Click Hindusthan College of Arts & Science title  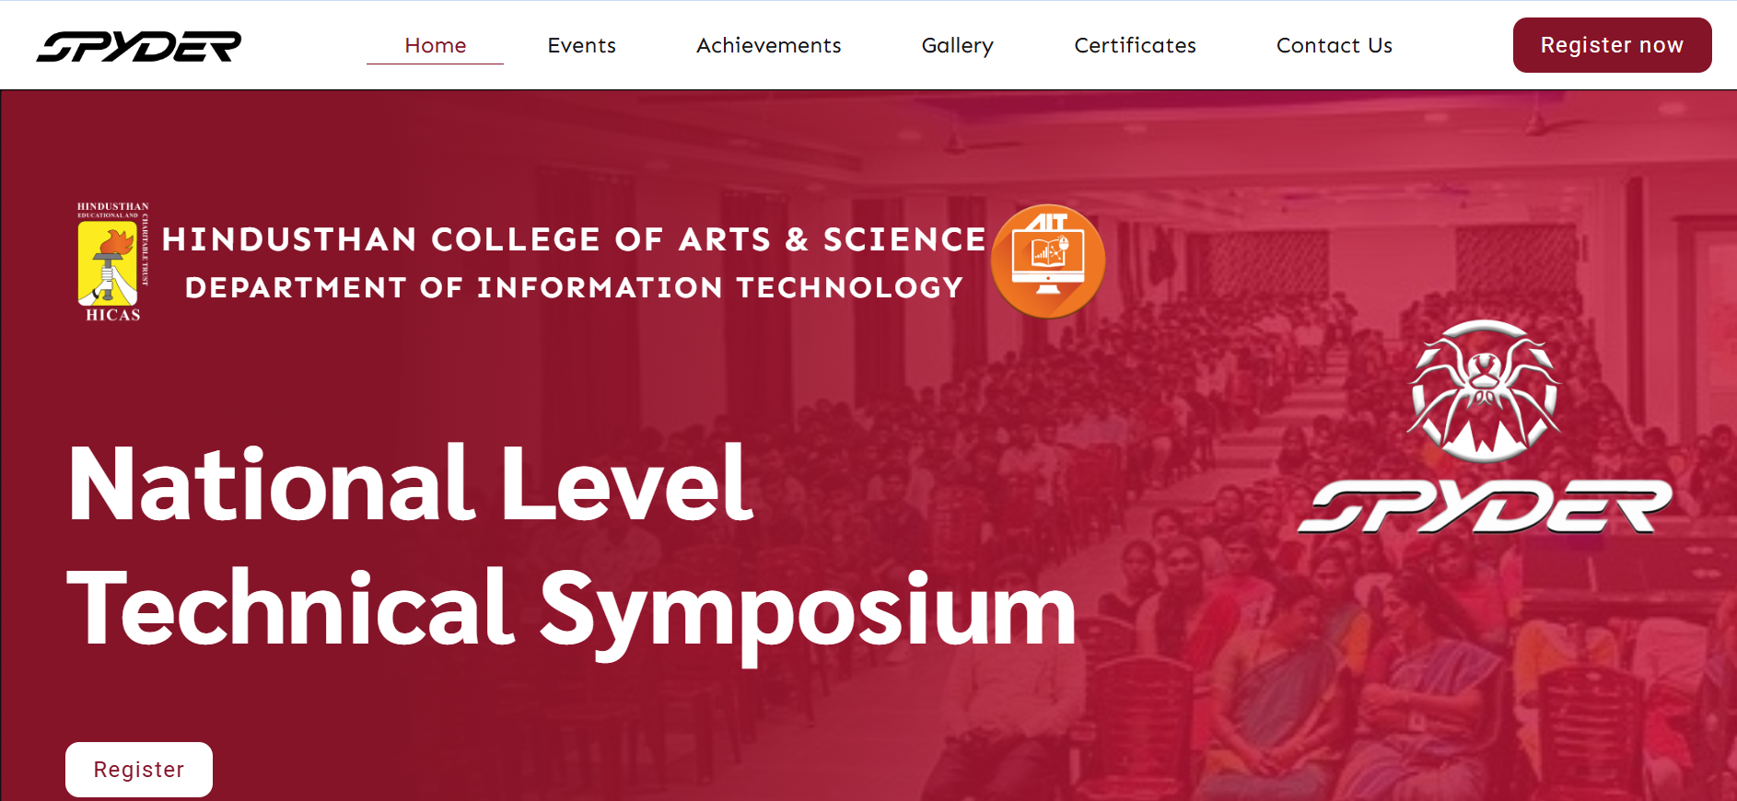coord(574,239)
